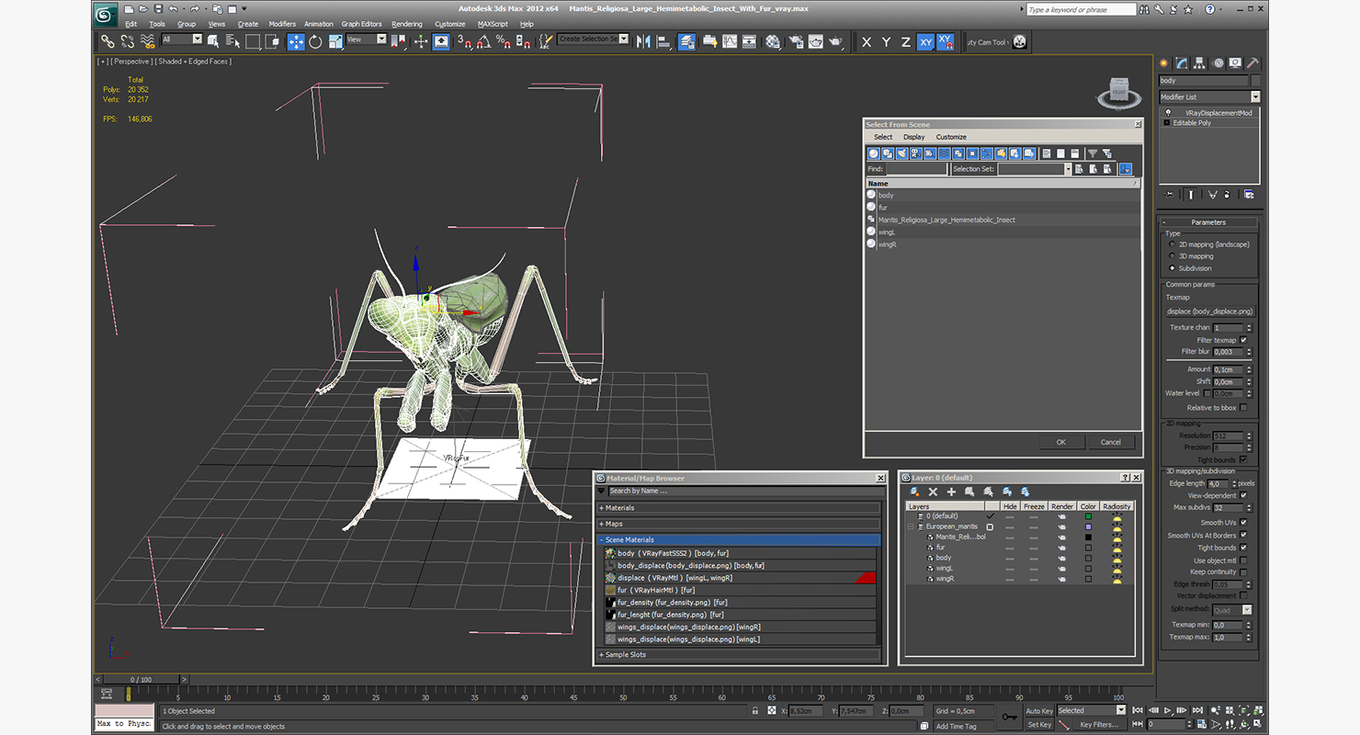Click the Unlink Selection tool
The image size is (1360, 735).
click(x=127, y=41)
